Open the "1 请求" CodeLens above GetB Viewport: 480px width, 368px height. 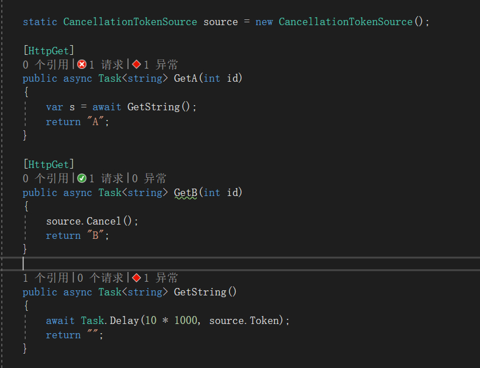pos(105,178)
